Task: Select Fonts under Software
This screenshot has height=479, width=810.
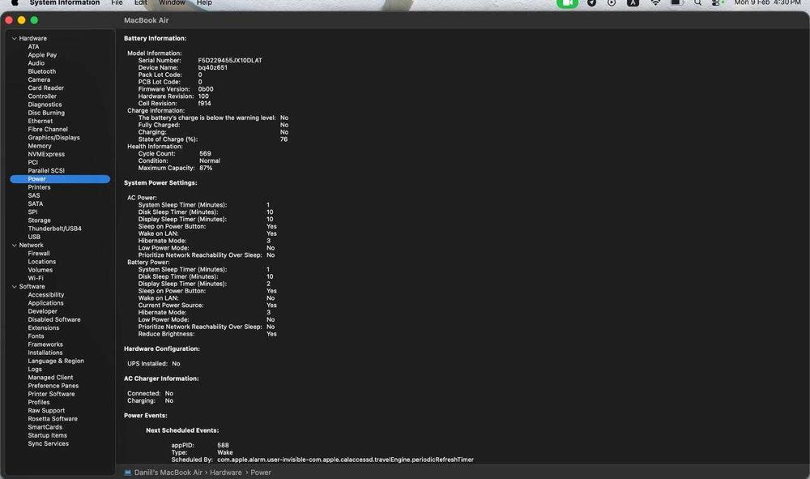Action: (36, 336)
